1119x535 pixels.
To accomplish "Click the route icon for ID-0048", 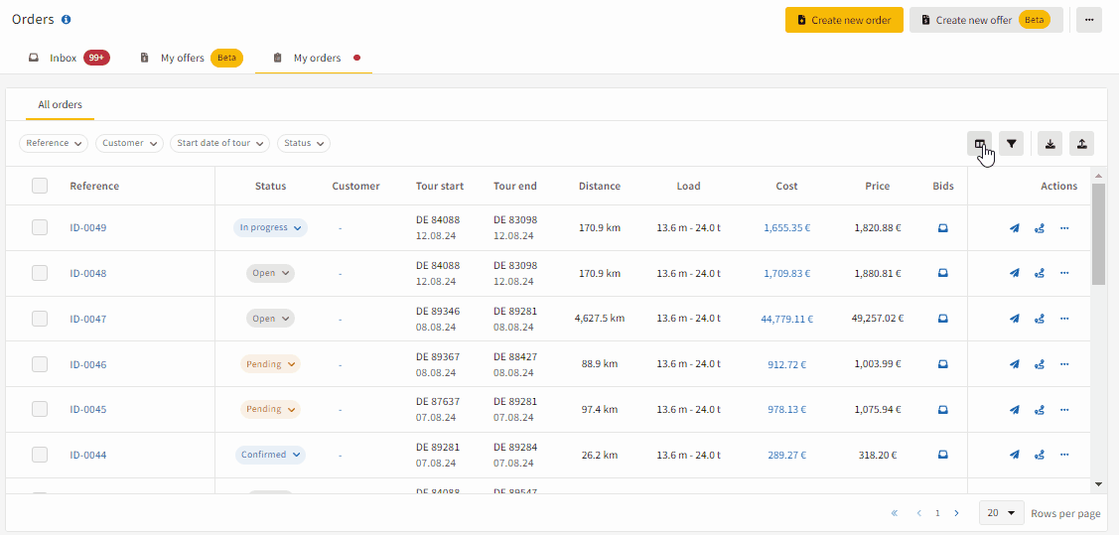I will click(x=1039, y=273).
